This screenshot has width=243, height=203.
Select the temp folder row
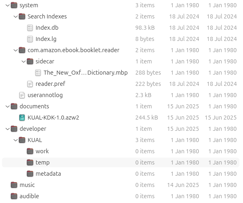coord(120,162)
